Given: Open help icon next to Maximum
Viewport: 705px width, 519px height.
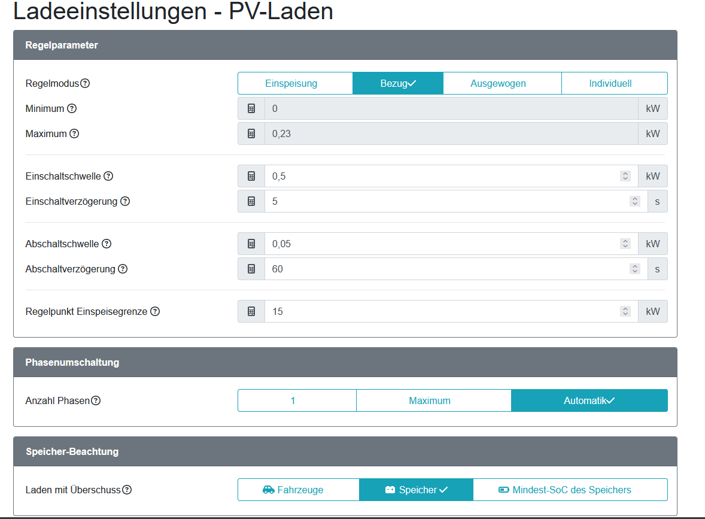Looking at the screenshot, I should 74,133.
